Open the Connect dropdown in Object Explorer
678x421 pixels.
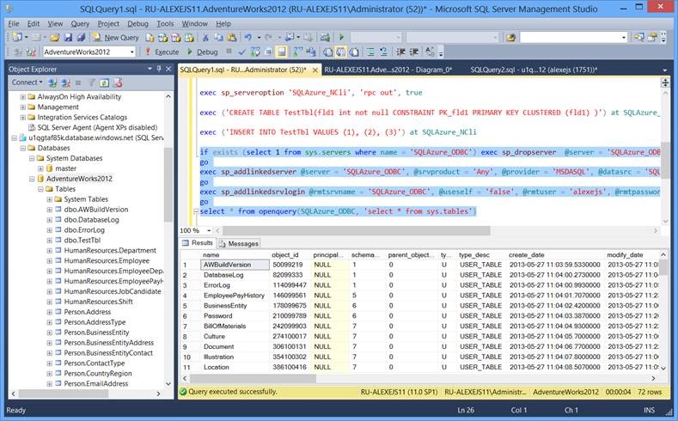coord(27,82)
